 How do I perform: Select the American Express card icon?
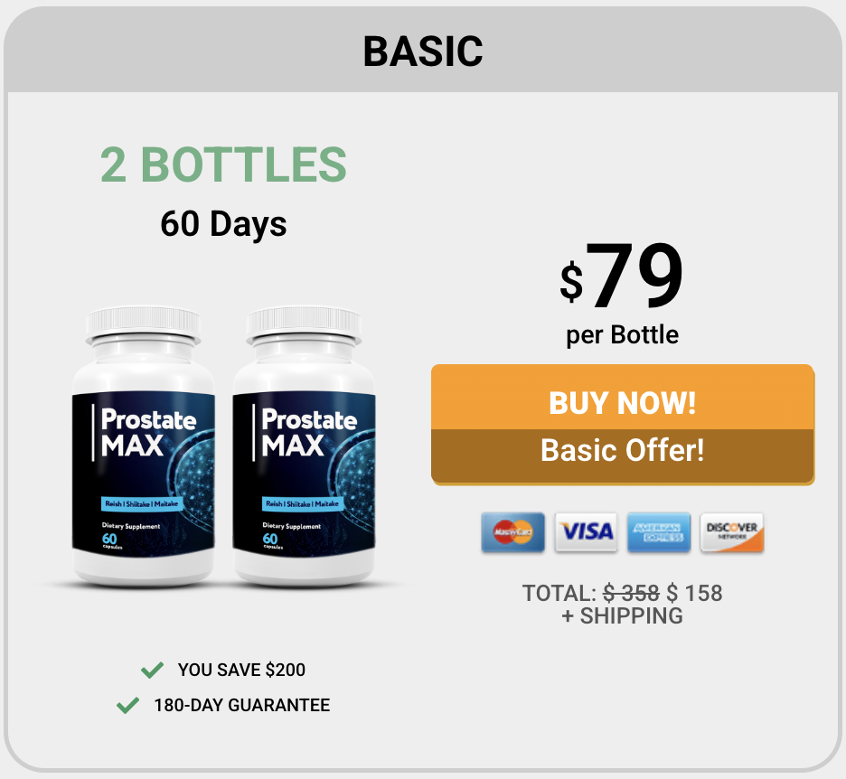(x=659, y=532)
